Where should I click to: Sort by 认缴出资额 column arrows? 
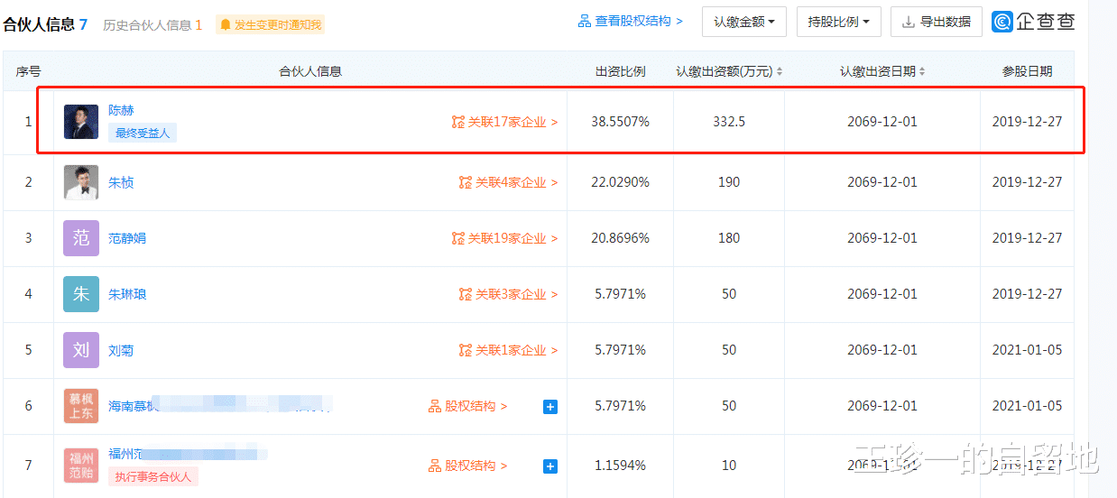[x=780, y=71]
